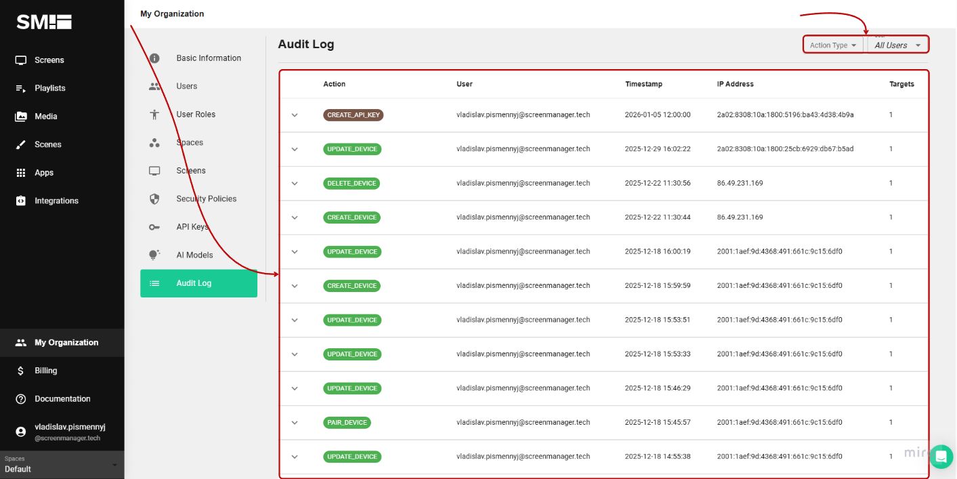Expand the CREATE_API_KEY audit log entry
957x479 pixels.
(295, 114)
